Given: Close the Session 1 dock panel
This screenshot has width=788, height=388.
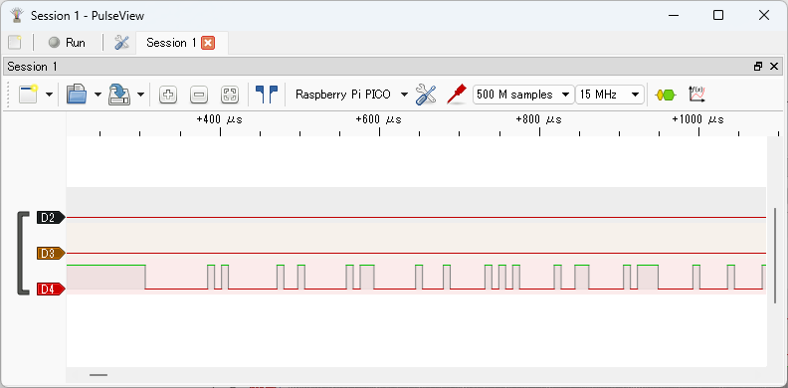Looking at the screenshot, I should [x=774, y=67].
